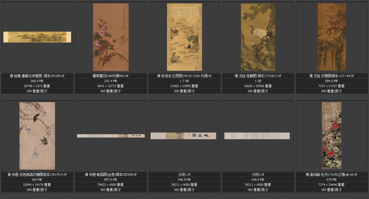This screenshot has width=369, height=199.
Task: Click the 78422 x 4000 像素 dimensions label
Action: (111, 185)
